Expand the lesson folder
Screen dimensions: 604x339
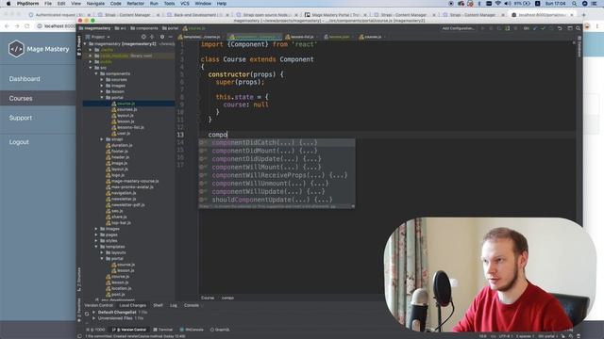(x=102, y=91)
